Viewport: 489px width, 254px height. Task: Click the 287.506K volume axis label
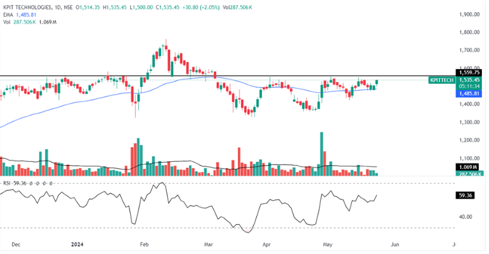(x=469, y=173)
